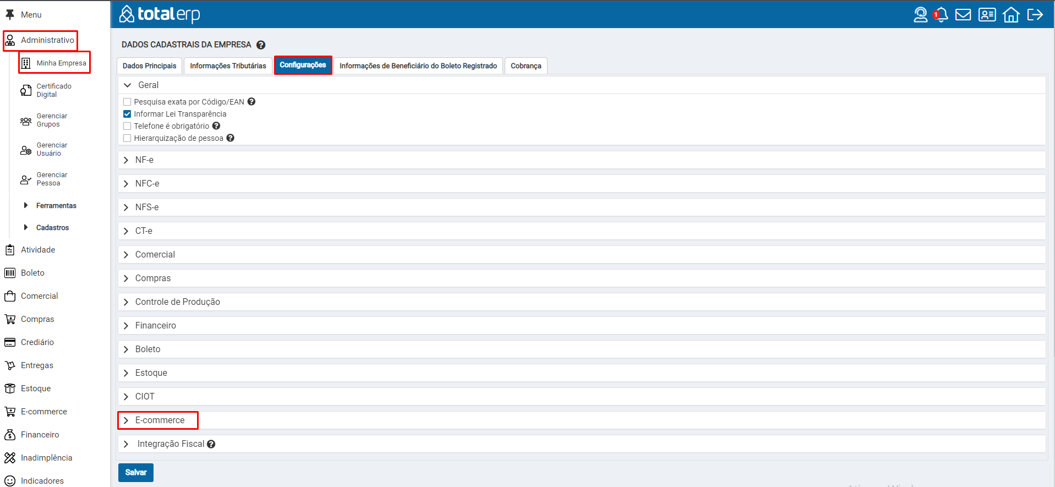Image resolution: width=1055 pixels, height=487 pixels.
Task: Click help icon next to page title
Action: tap(261, 45)
